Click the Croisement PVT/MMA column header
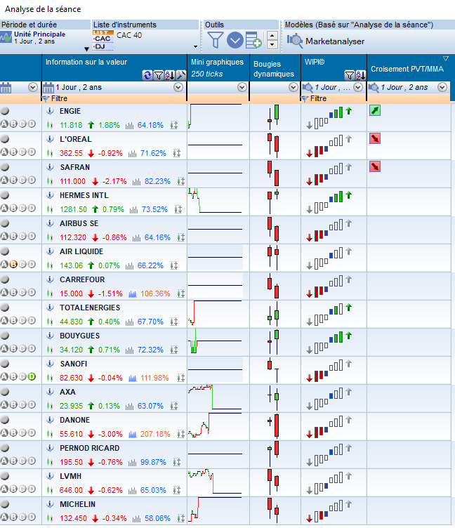The width and height of the screenshot is (455, 528). pyautogui.click(x=407, y=69)
